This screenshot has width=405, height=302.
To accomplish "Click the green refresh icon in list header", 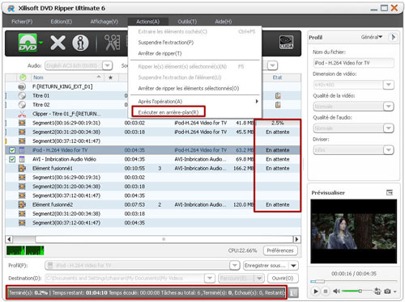I will point(23,78).
